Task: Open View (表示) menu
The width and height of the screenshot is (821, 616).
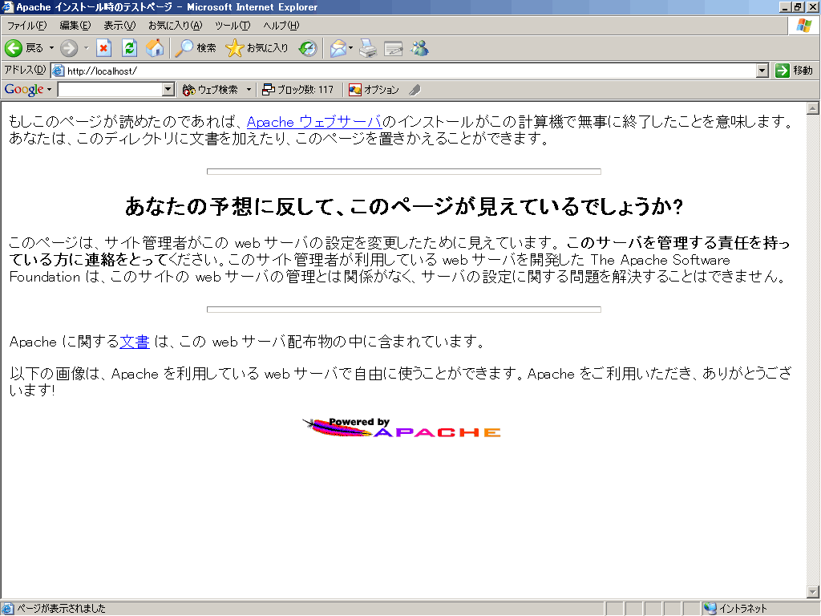Action: click(x=119, y=25)
